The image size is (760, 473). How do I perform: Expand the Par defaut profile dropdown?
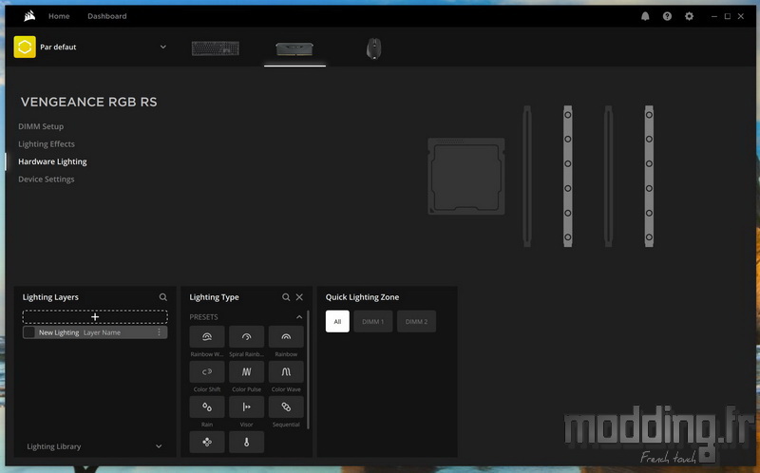click(162, 47)
